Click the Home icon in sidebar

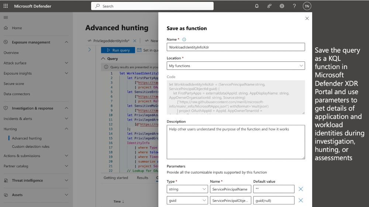click(6, 28)
